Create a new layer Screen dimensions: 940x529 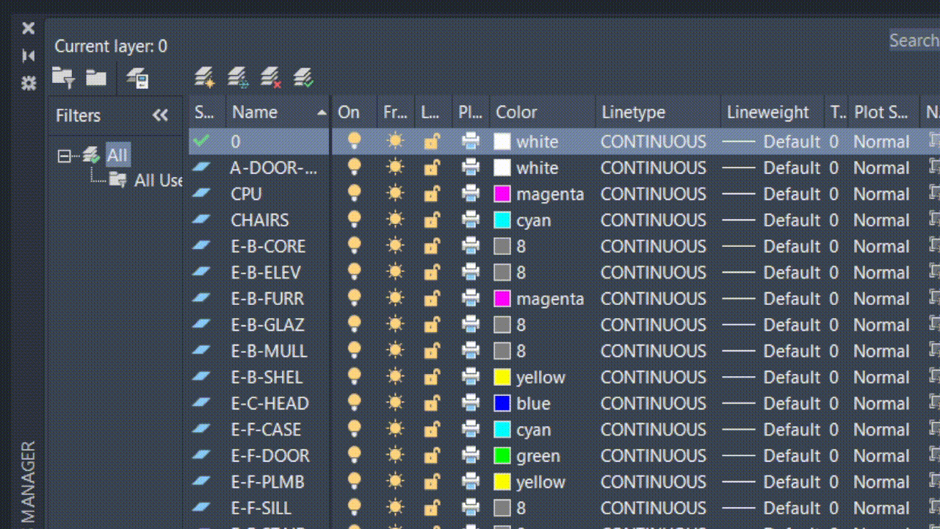(204, 77)
